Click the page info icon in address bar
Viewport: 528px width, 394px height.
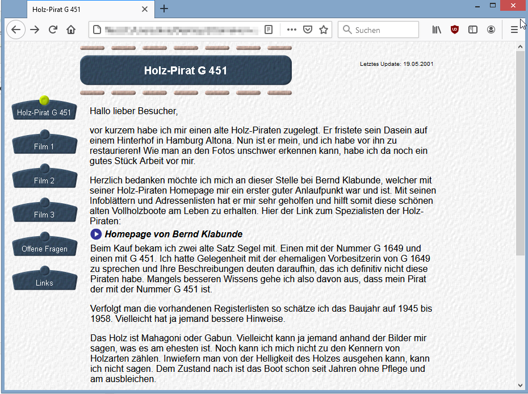coord(97,30)
